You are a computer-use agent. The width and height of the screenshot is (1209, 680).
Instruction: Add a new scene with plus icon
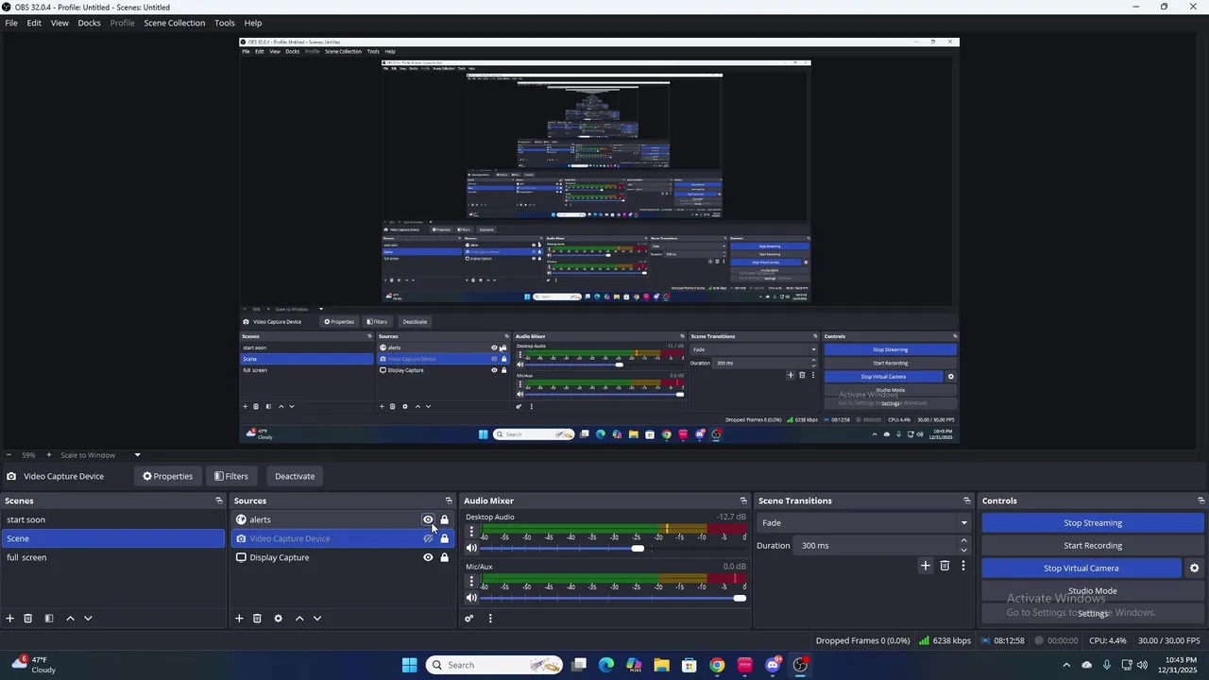[10, 619]
